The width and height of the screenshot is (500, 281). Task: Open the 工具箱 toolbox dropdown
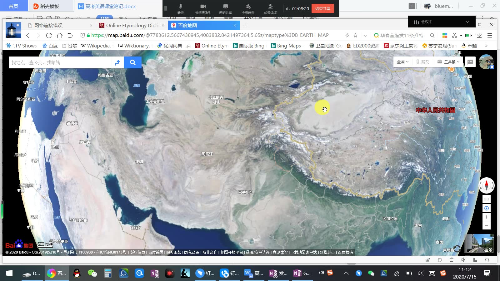[448, 62]
